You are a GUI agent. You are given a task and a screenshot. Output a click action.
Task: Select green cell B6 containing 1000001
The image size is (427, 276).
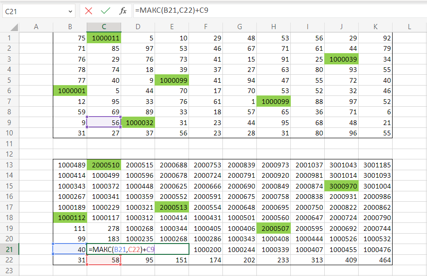[70, 90]
